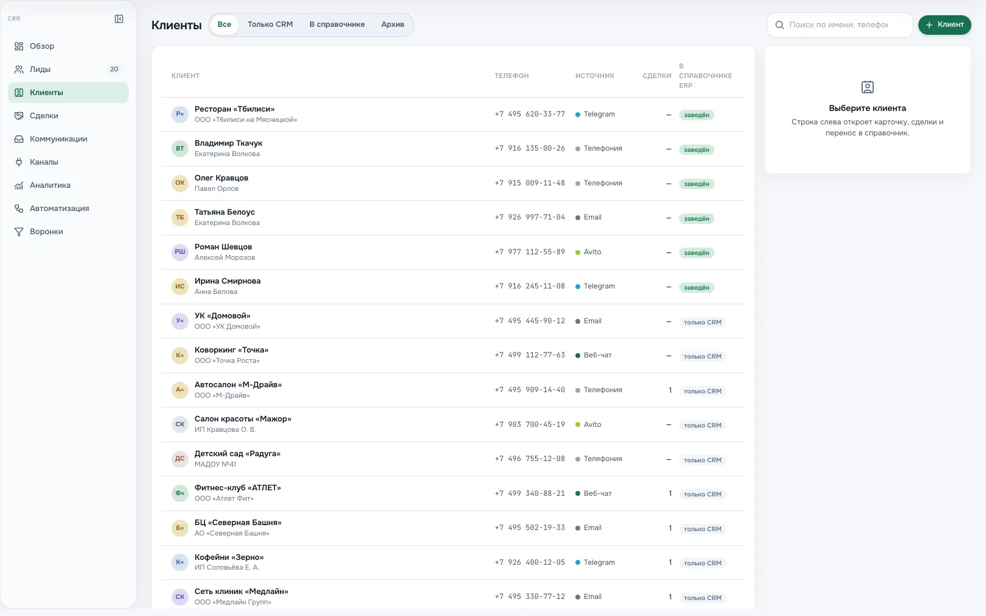Open the Обзор section icon
Viewport: 986px width, 616px height.
pyautogui.click(x=19, y=46)
